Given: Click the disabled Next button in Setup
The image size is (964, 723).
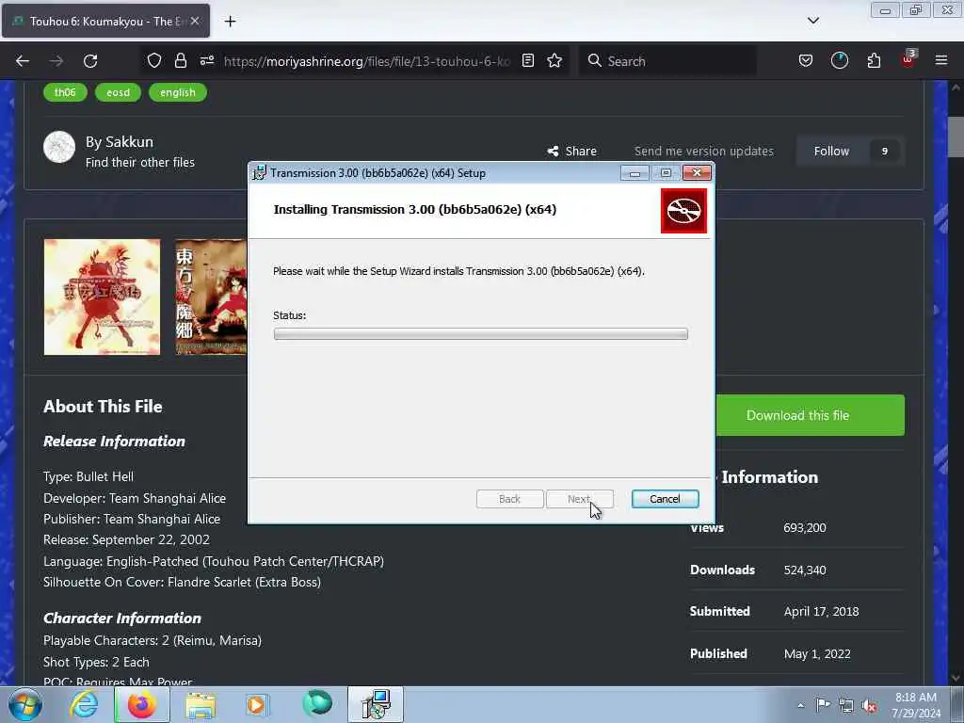Looking at the screenshot, I should [x=580, y=499].
